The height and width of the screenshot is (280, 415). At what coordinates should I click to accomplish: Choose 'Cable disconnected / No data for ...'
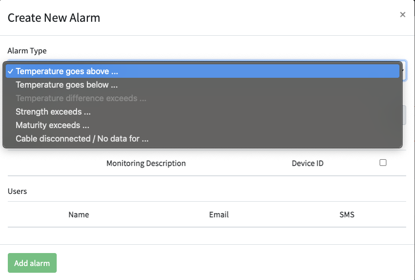tap(82, 138)
